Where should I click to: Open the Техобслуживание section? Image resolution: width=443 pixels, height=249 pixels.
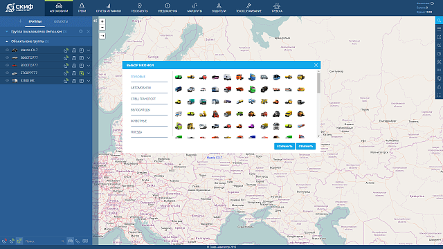click(248, 8)
